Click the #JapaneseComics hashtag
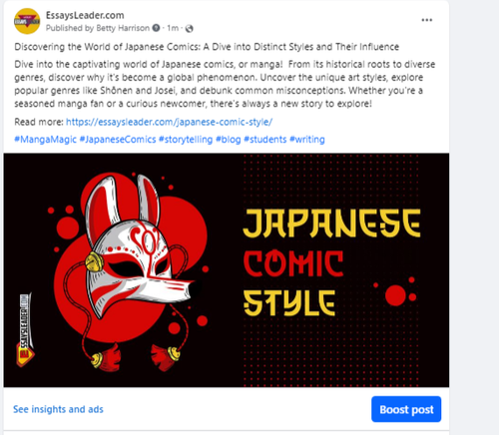Screen dimensions: 499x435 (x=118, y=140)
